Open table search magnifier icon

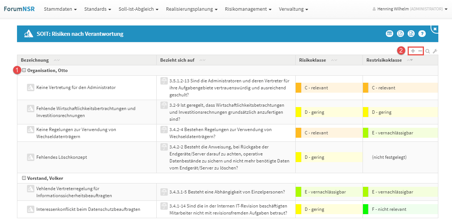coord(428,51)
